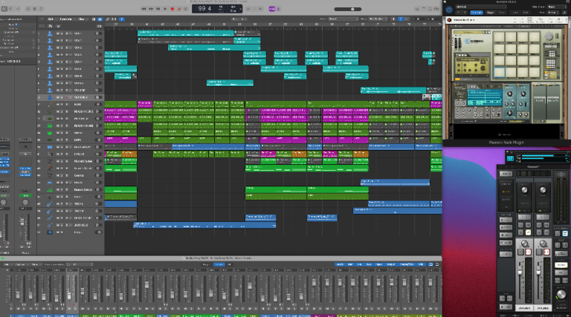
Task: Click the red Record button in transport
Action: coord(172,9)
